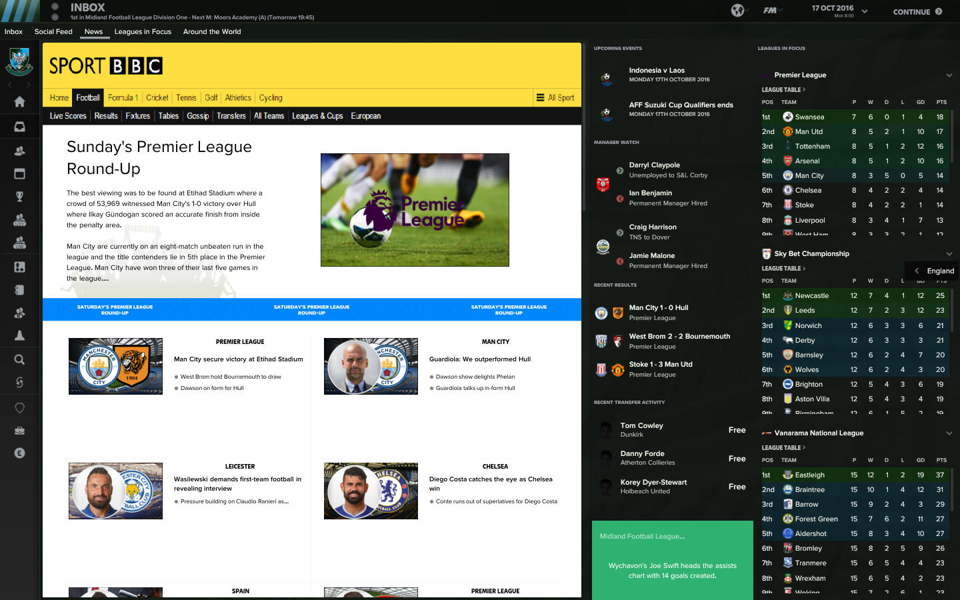The height and width of the screenshot is (600, 960).
Task: Select Eastleigh row in National League table
Action: tap(854, 475)
